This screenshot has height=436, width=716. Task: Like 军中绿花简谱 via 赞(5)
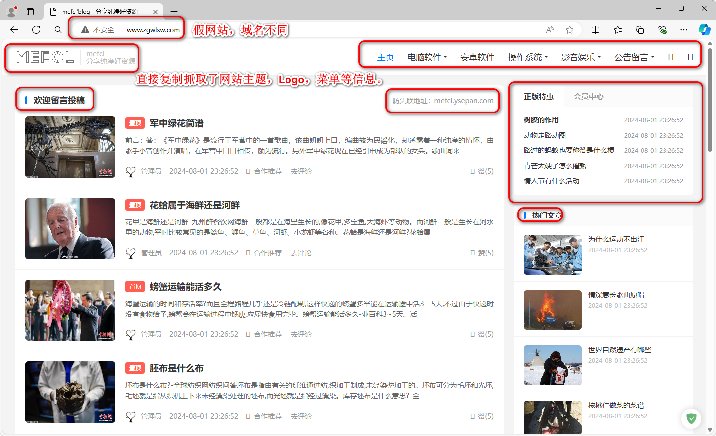(482, 171)
